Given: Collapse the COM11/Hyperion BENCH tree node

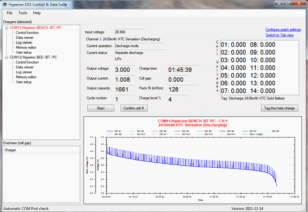Looking at the screenshot, I should pos(7,28).
